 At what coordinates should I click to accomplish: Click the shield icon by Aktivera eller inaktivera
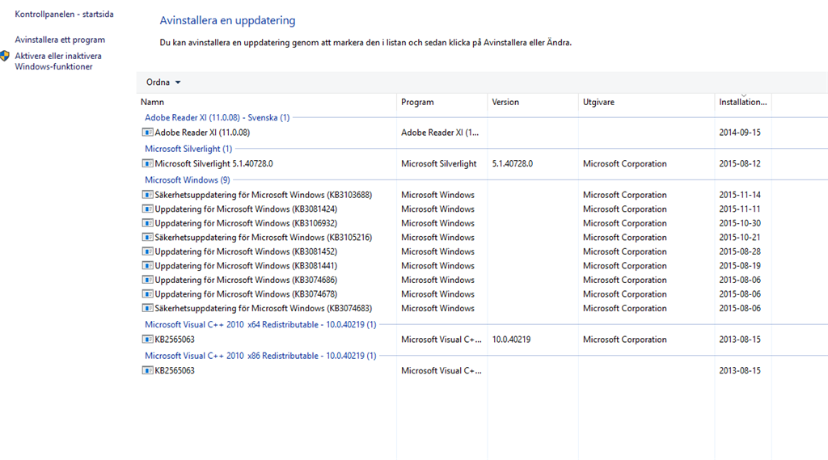pyautogui.click(x=6, y=56)
